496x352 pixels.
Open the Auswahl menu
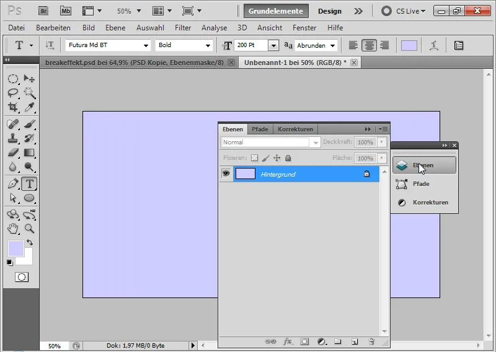tap(150, 28)
